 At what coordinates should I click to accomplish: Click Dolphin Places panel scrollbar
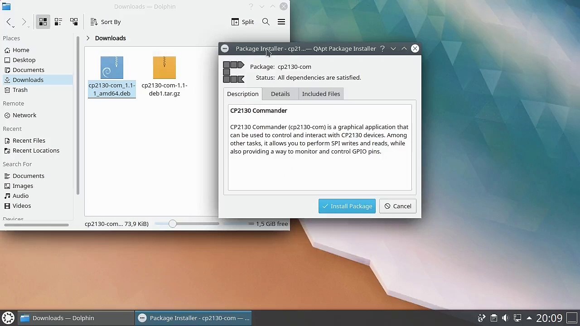[x=77, y=115]
